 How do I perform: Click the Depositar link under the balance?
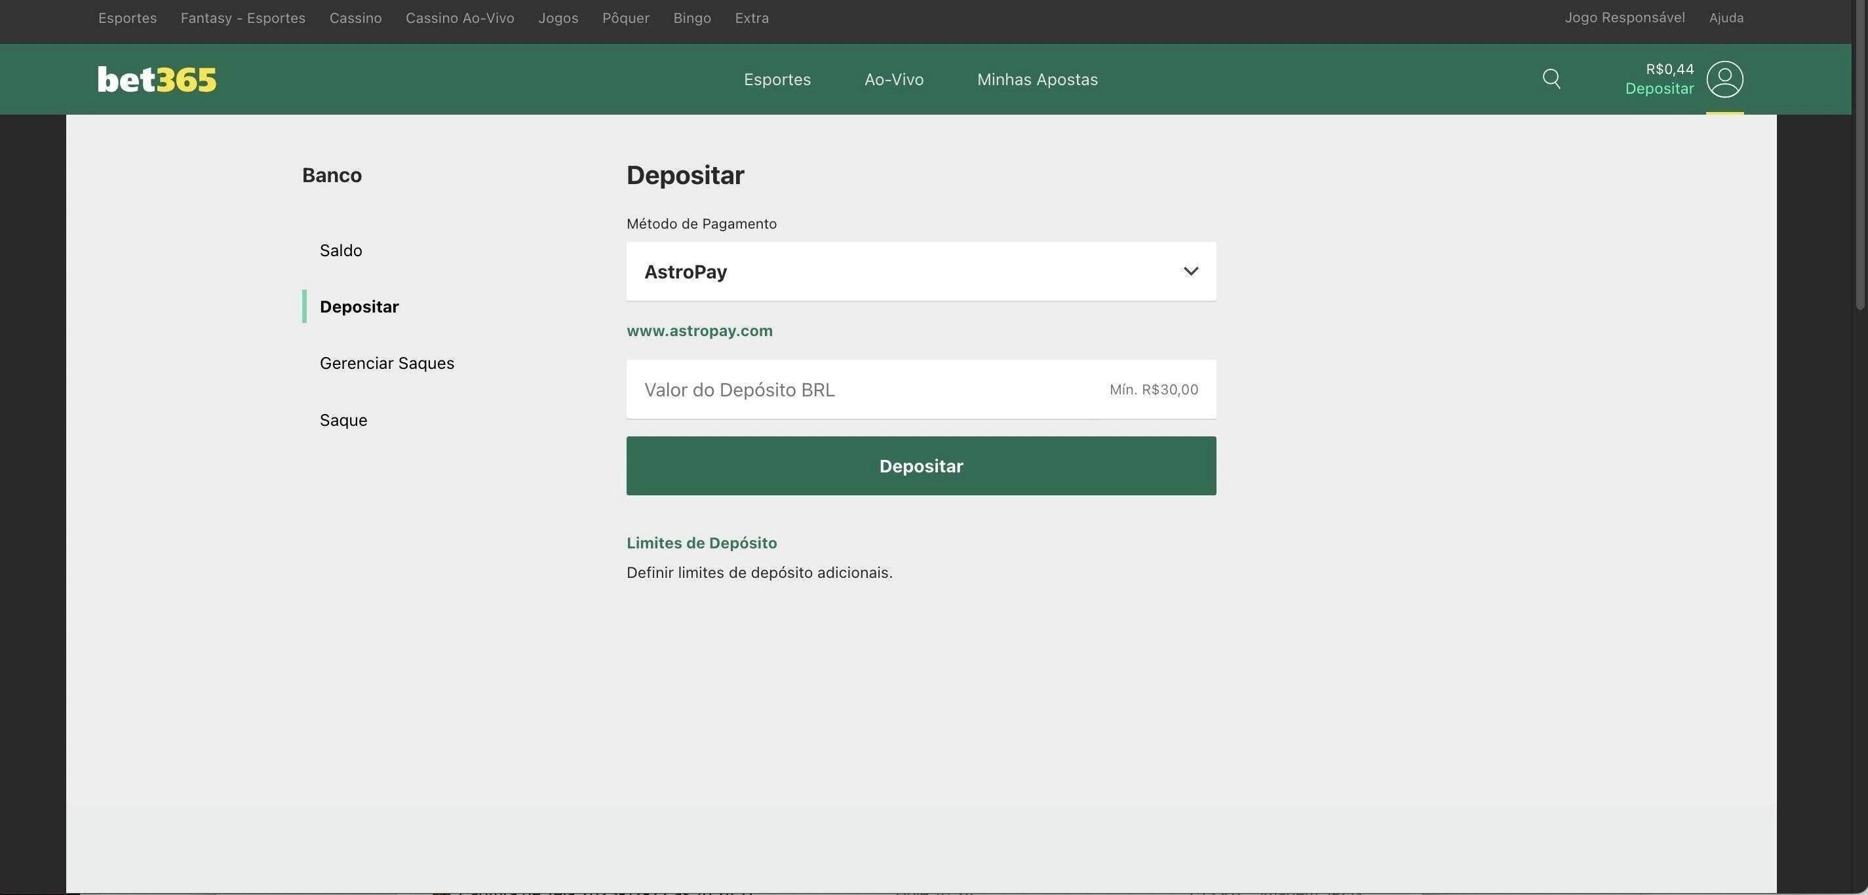click(1659, 88)
